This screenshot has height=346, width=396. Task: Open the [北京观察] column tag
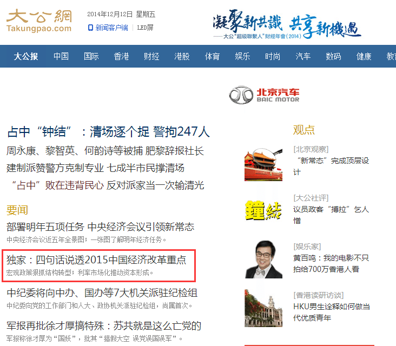(x=311, y=149)
